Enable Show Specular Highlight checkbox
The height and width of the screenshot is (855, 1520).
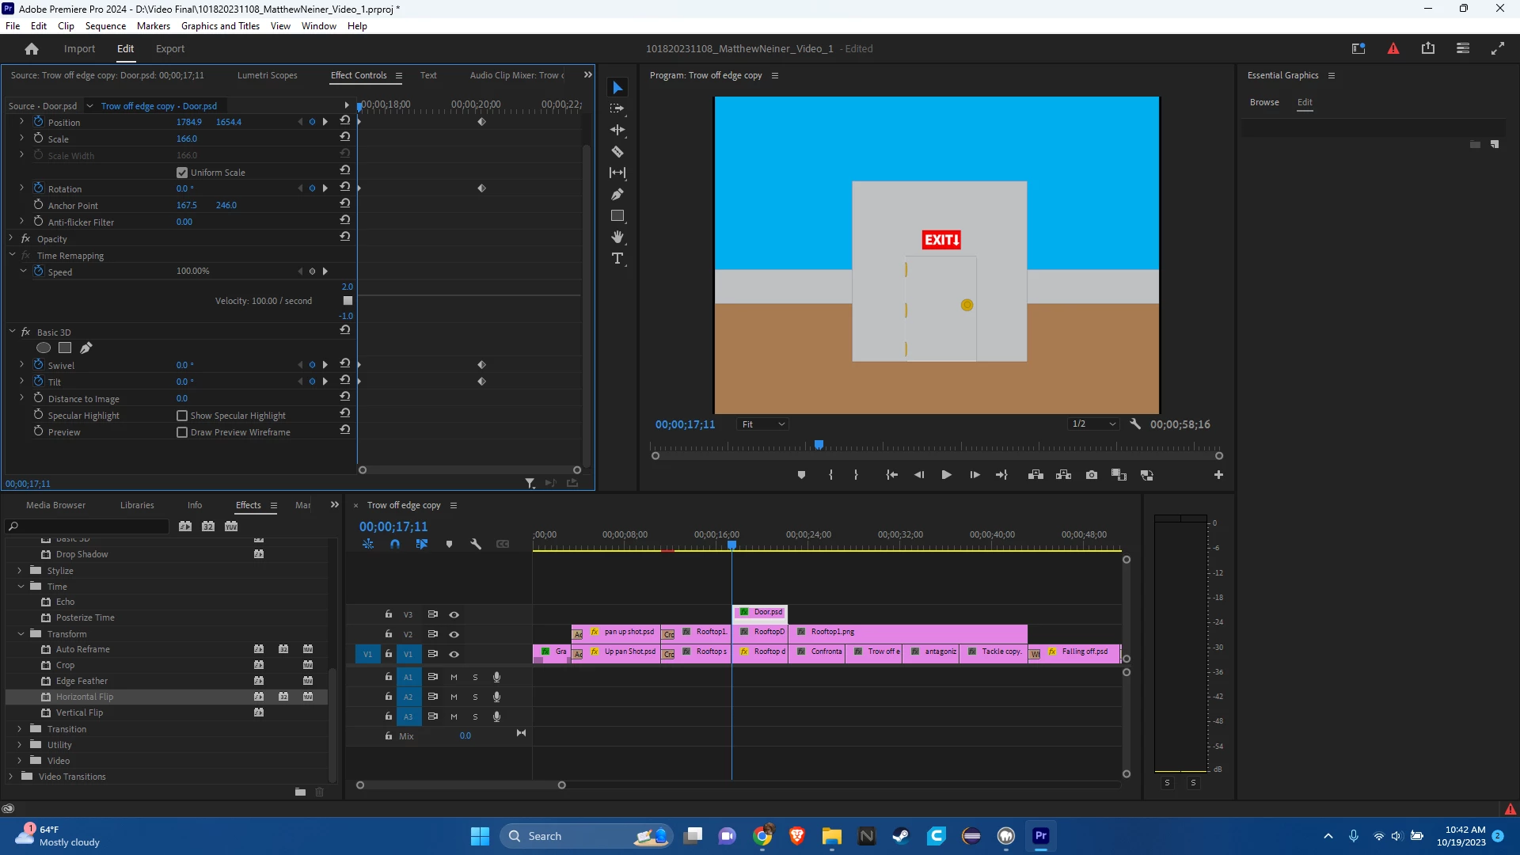tap(182, 416)
